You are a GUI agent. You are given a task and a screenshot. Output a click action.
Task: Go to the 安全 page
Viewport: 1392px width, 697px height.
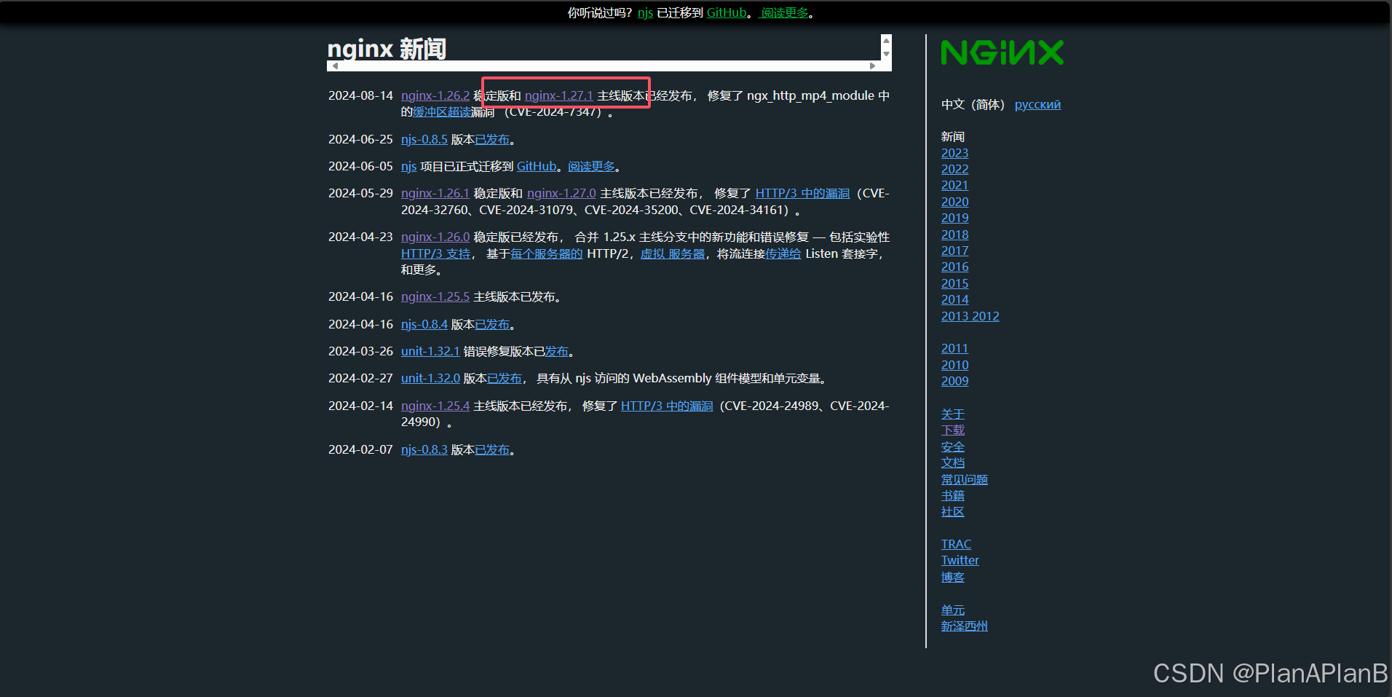pyautogui.click(x=952, y=447)
